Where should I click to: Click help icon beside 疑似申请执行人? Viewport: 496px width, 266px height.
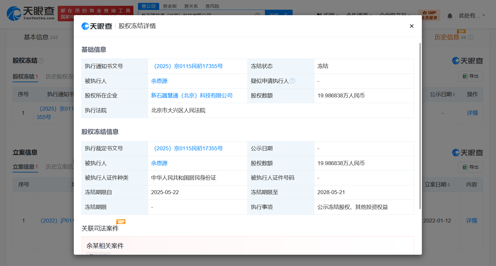click(292, 81)
